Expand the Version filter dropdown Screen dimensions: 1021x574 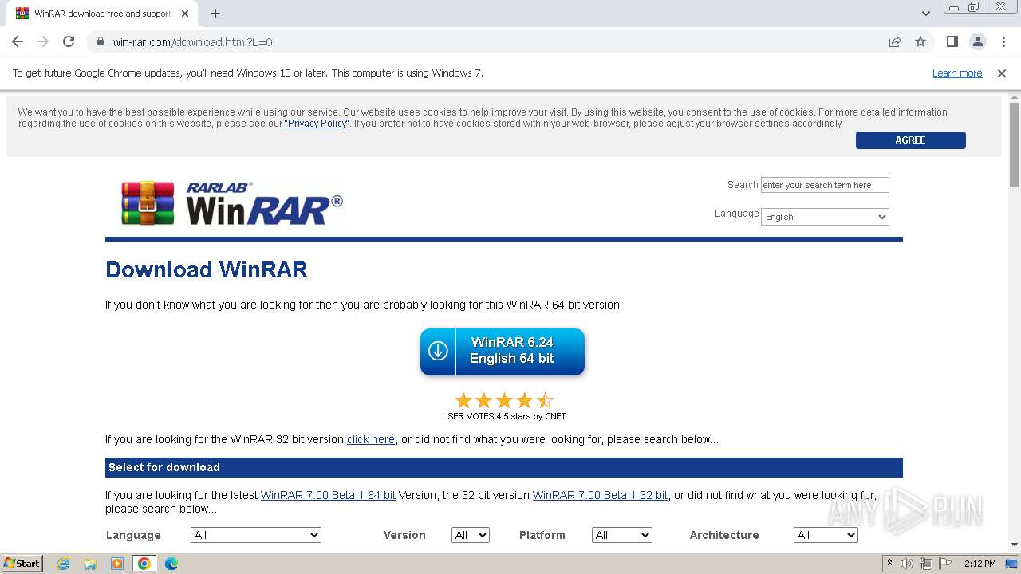tap(471, 535)
